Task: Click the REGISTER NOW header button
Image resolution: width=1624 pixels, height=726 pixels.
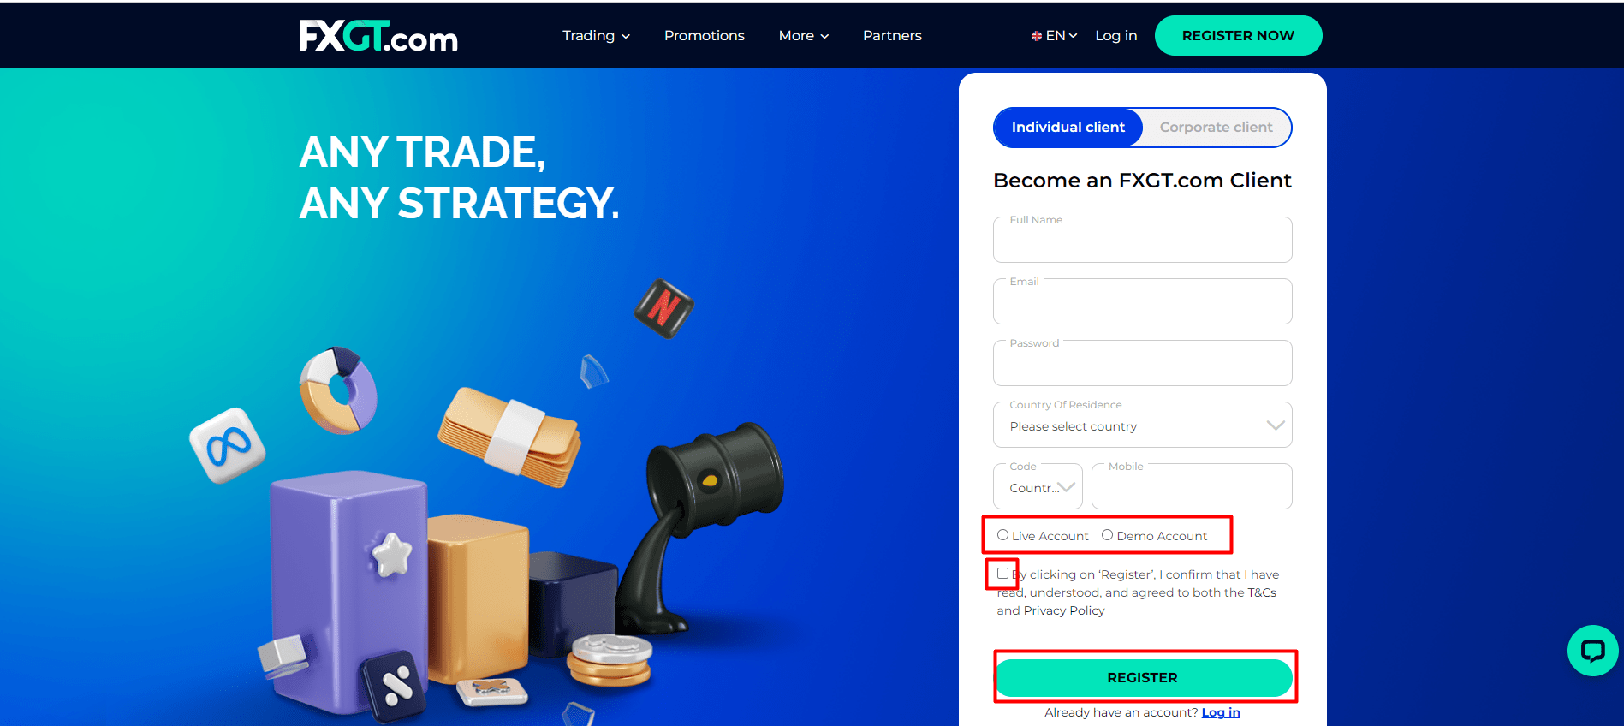Action: pyautogui.click(x=1238, y=36)
